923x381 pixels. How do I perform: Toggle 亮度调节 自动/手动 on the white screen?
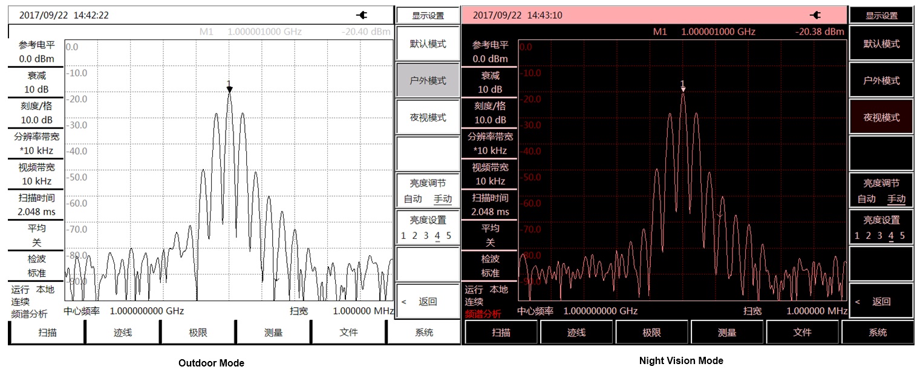tap(428, 191)
